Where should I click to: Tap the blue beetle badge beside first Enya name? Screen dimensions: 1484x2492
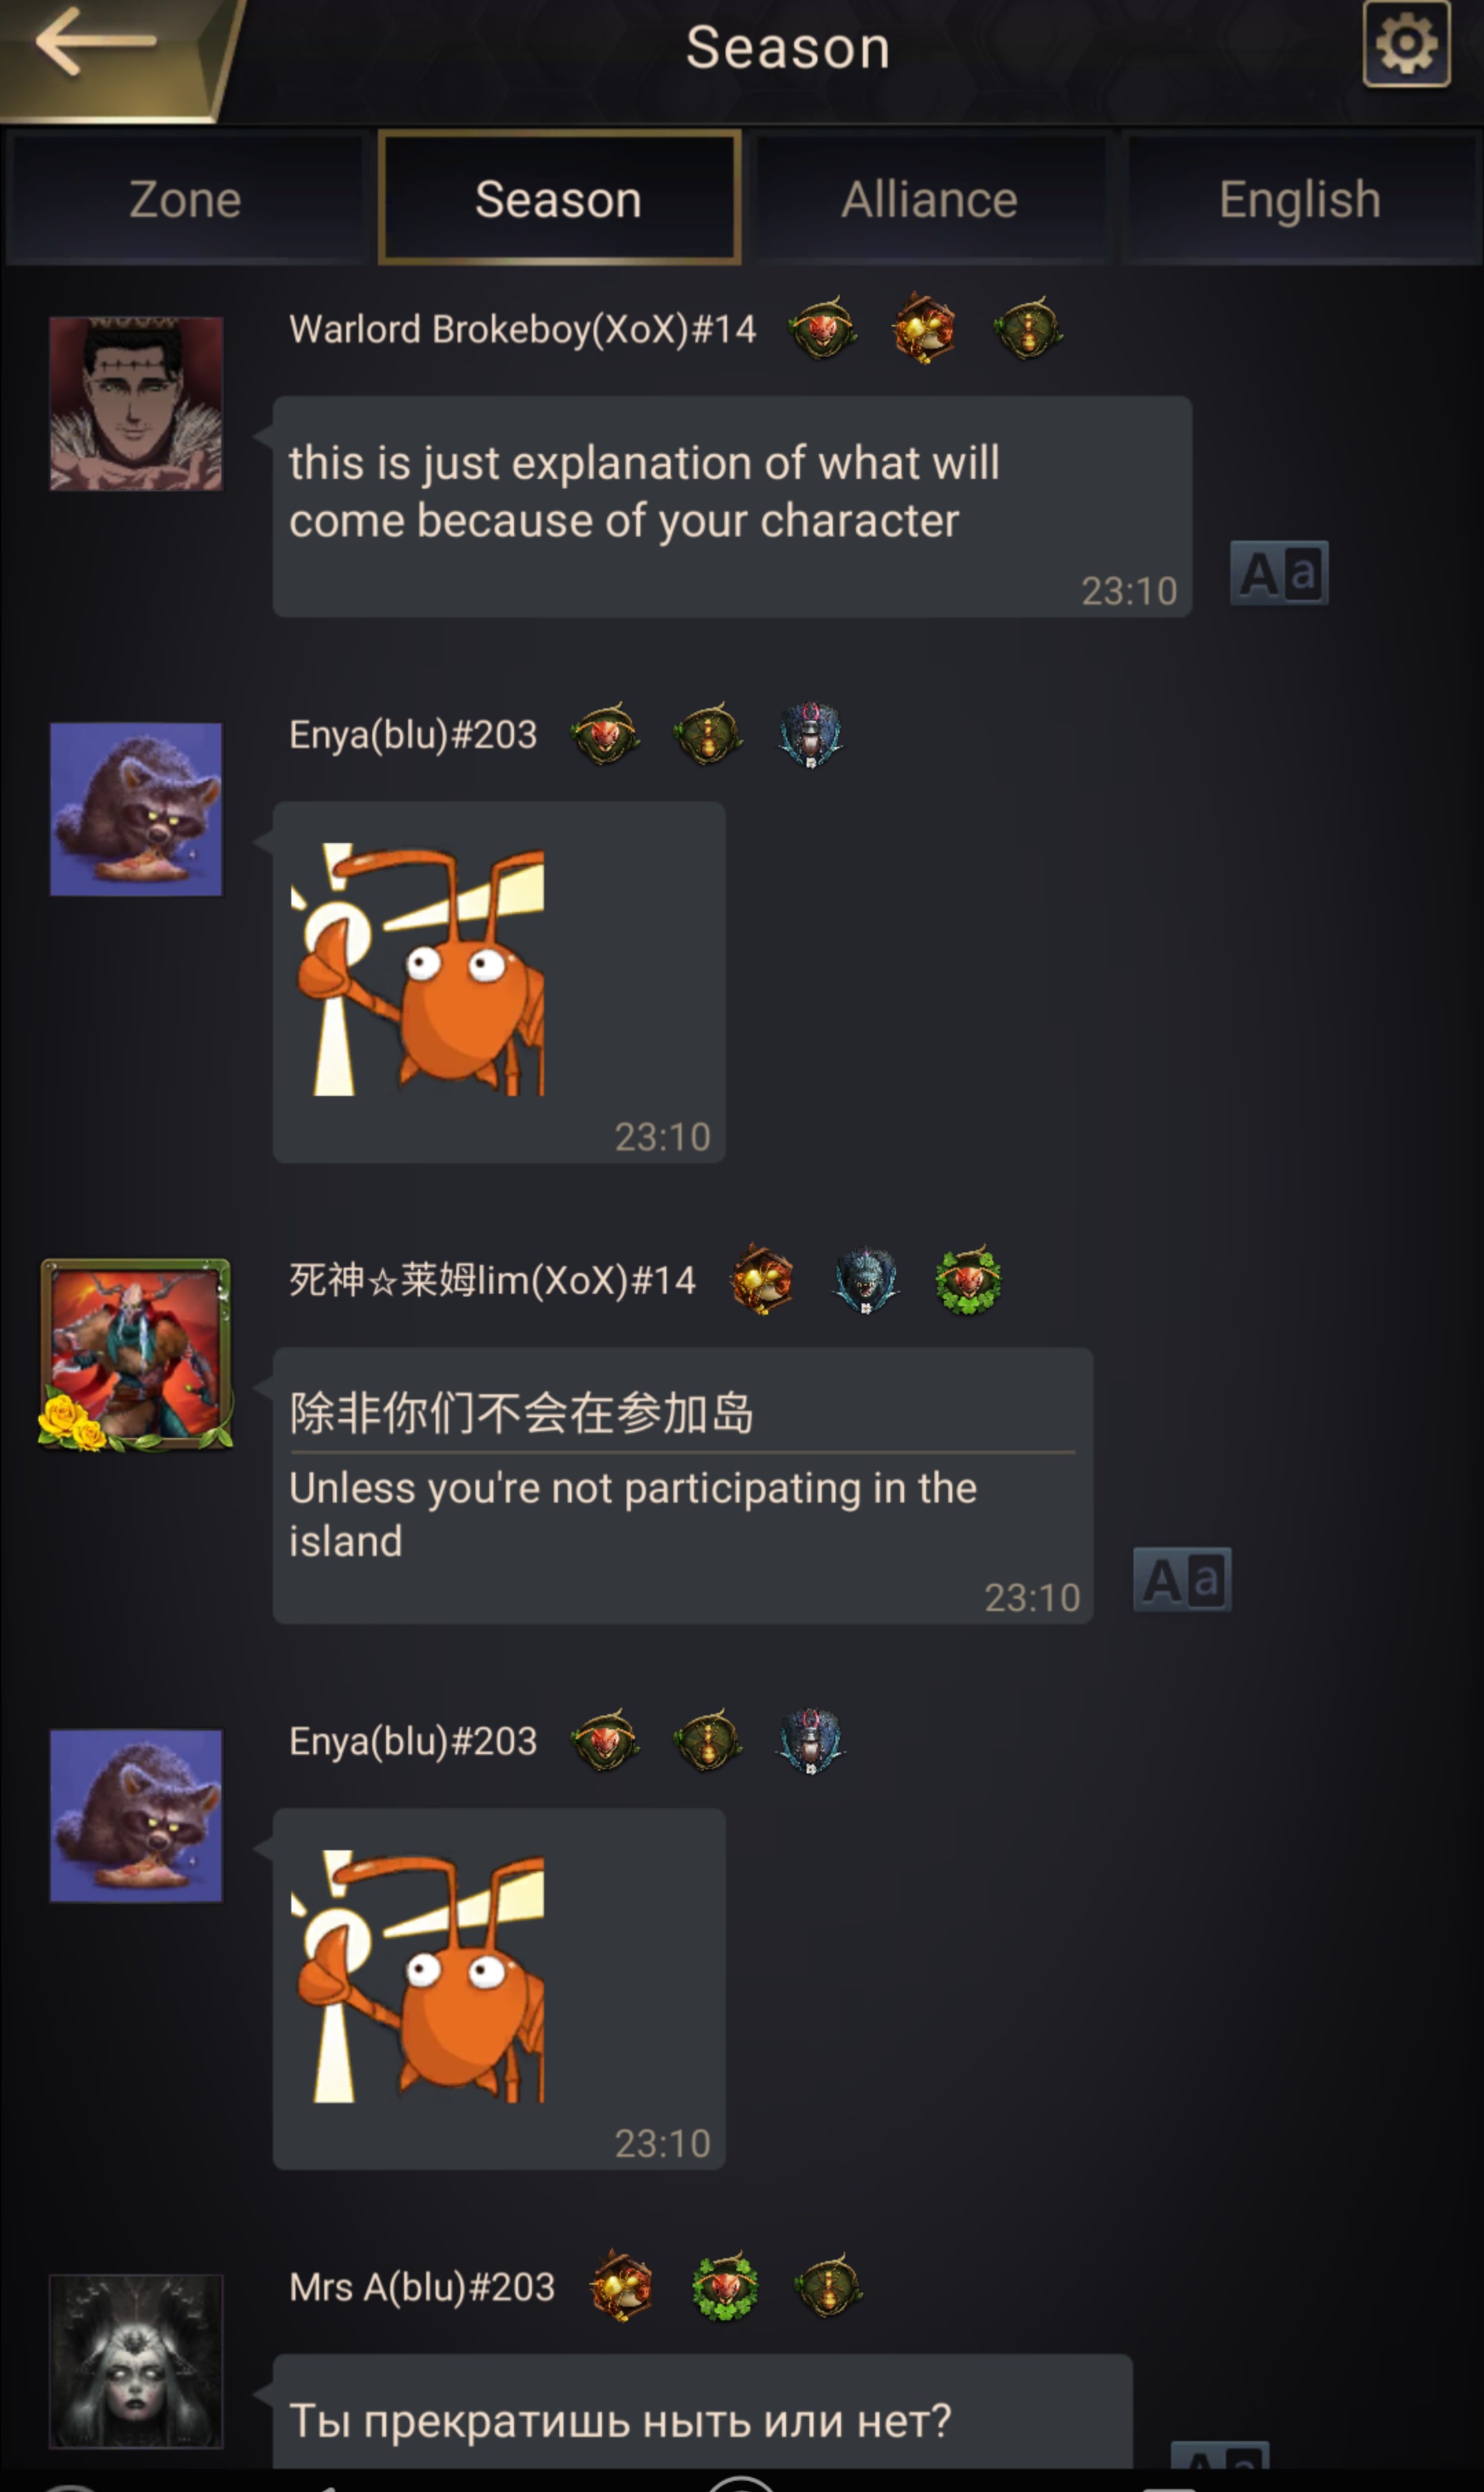[810, 735]
